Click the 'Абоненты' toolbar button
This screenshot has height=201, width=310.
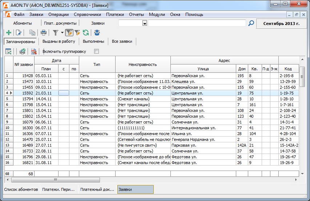coord(23,23)
